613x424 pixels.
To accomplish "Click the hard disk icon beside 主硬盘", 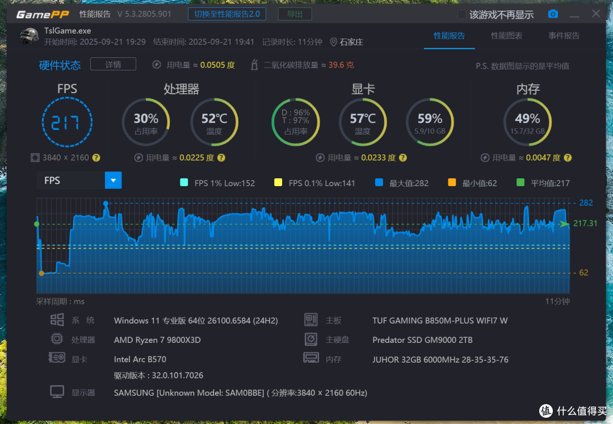I will [x=311, y=339].
